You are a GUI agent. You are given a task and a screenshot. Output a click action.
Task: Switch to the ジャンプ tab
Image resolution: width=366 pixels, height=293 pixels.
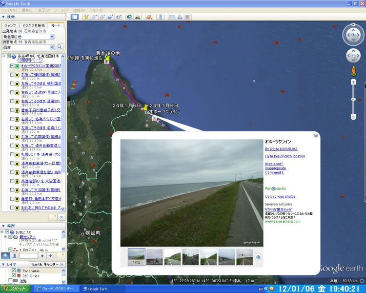(x=10, y=25)
